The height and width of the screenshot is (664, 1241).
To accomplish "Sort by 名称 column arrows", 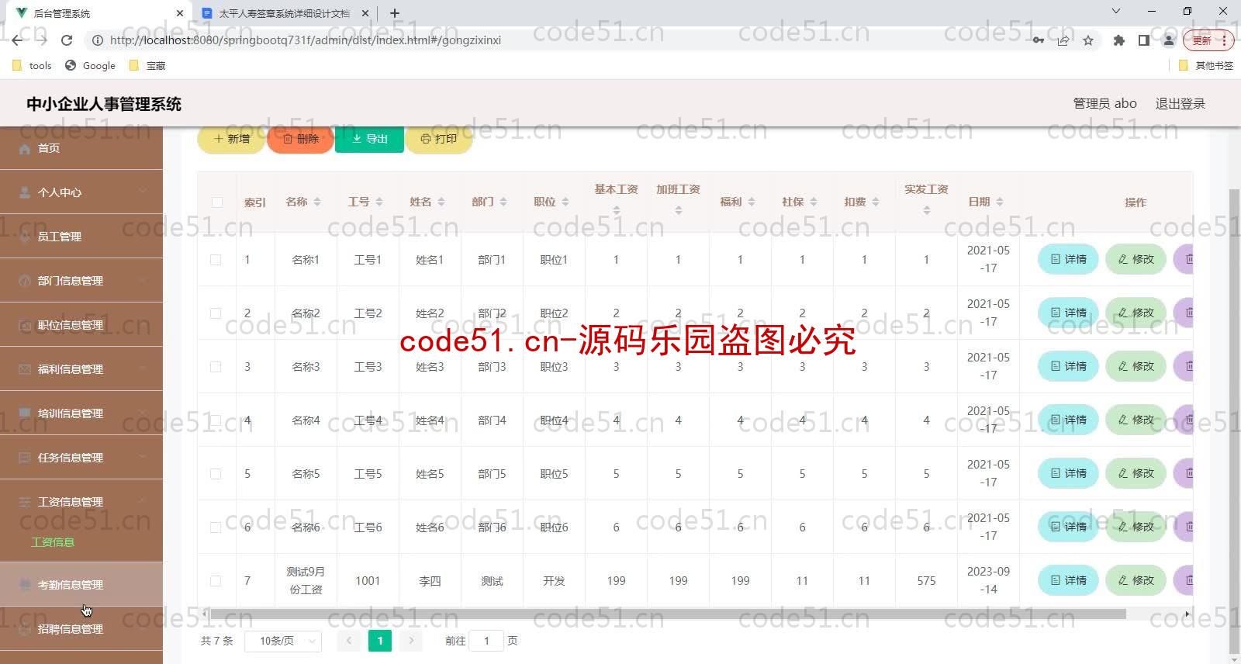I will click(317, 202).
